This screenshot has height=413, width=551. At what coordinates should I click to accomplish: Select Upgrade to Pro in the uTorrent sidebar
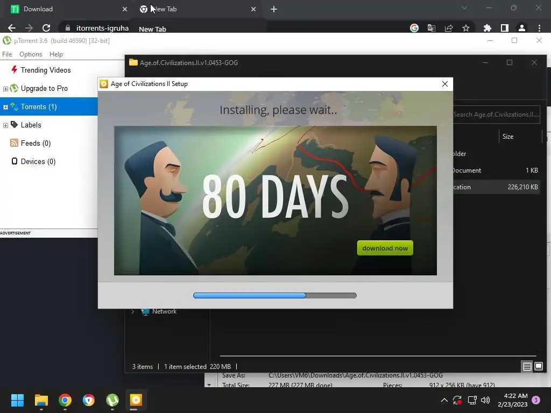click(x=44, y=89)
